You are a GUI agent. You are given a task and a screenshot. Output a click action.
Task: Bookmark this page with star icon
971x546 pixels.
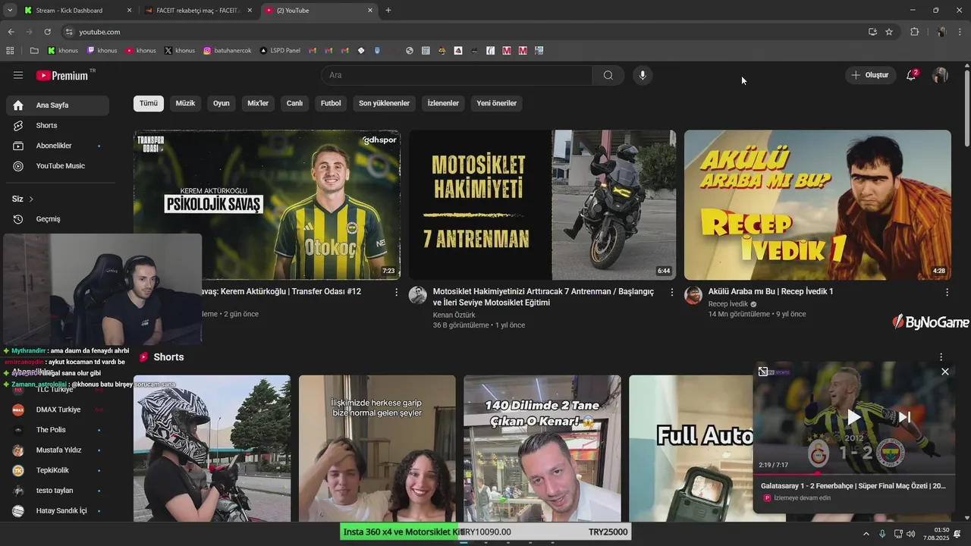coord(889,32)
